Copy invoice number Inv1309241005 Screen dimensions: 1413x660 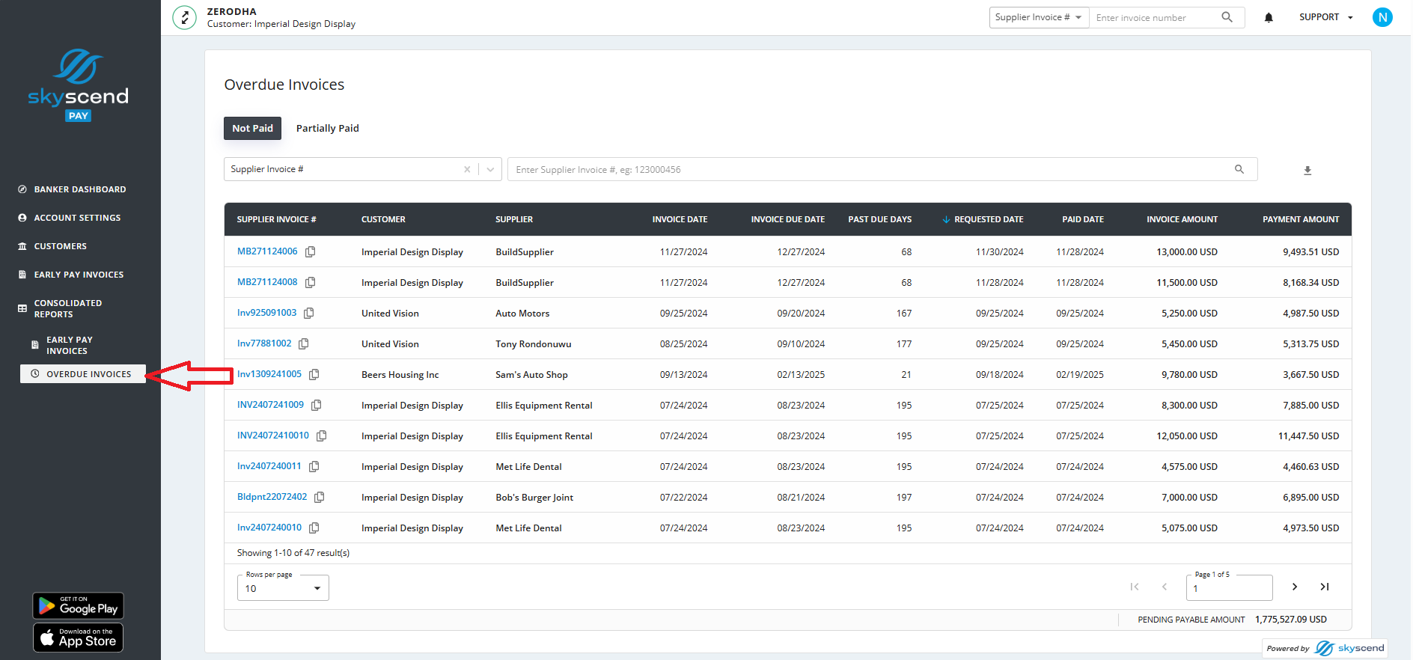coord(314,374)
